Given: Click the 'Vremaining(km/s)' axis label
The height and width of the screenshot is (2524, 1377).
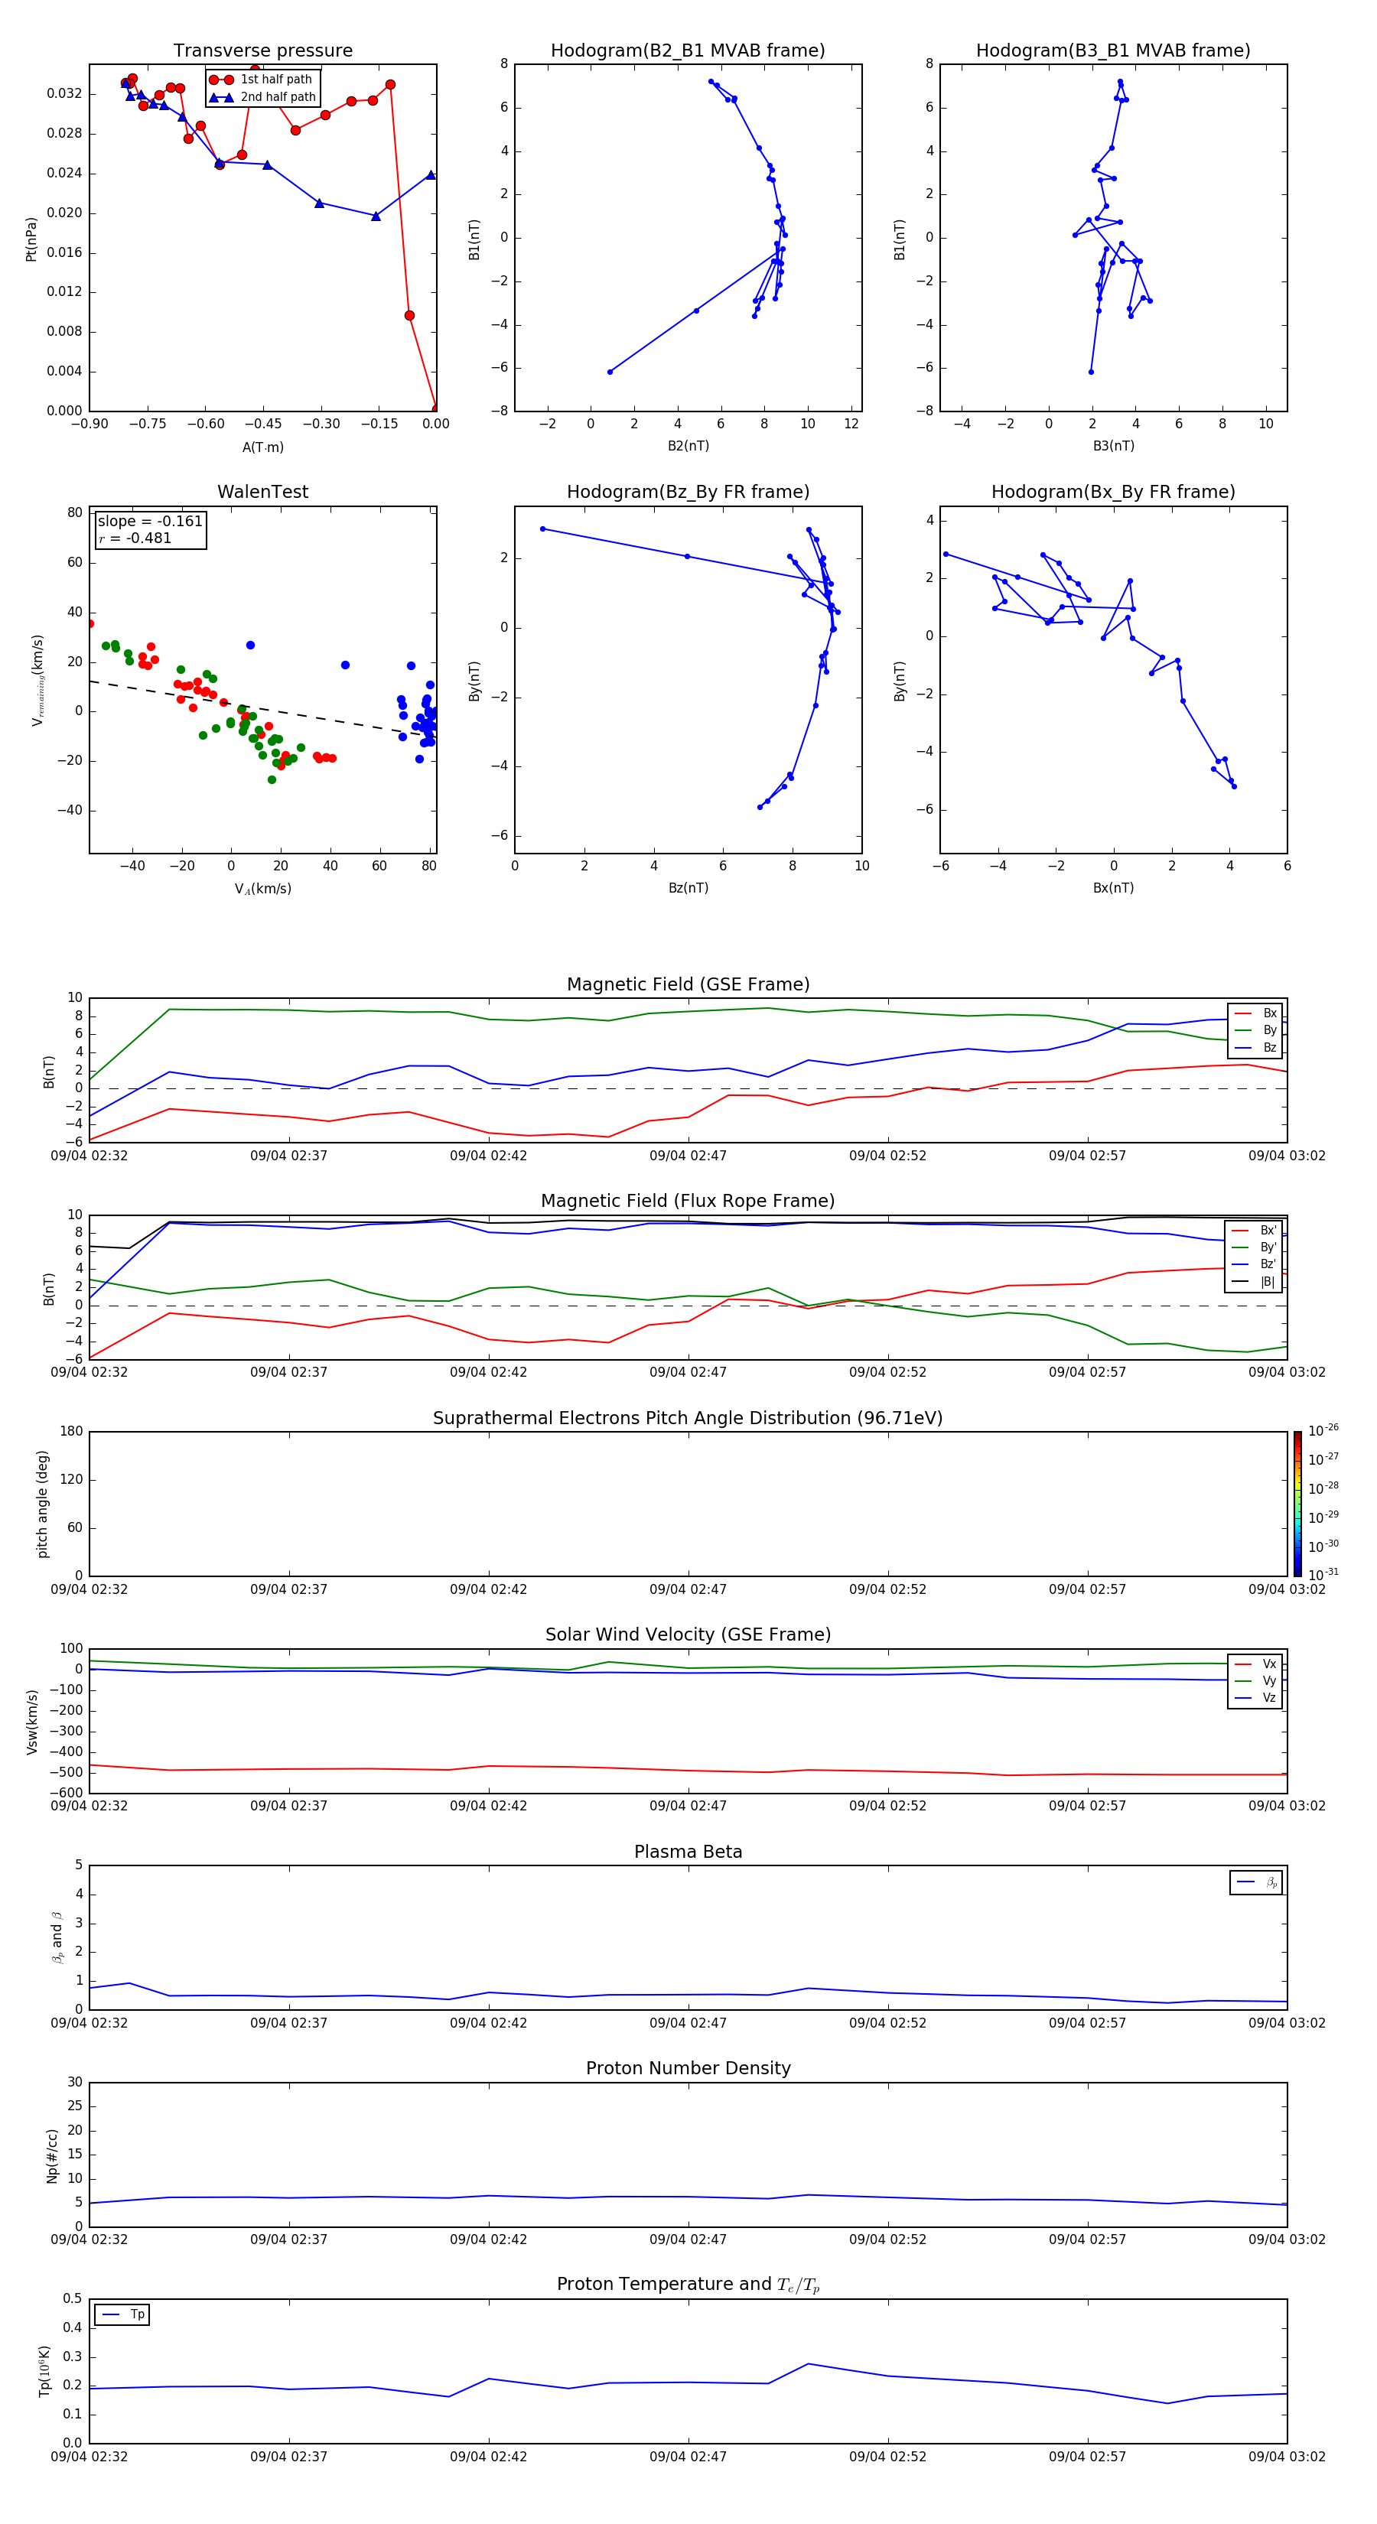Looking at the screenshot, I should (37, 680).
